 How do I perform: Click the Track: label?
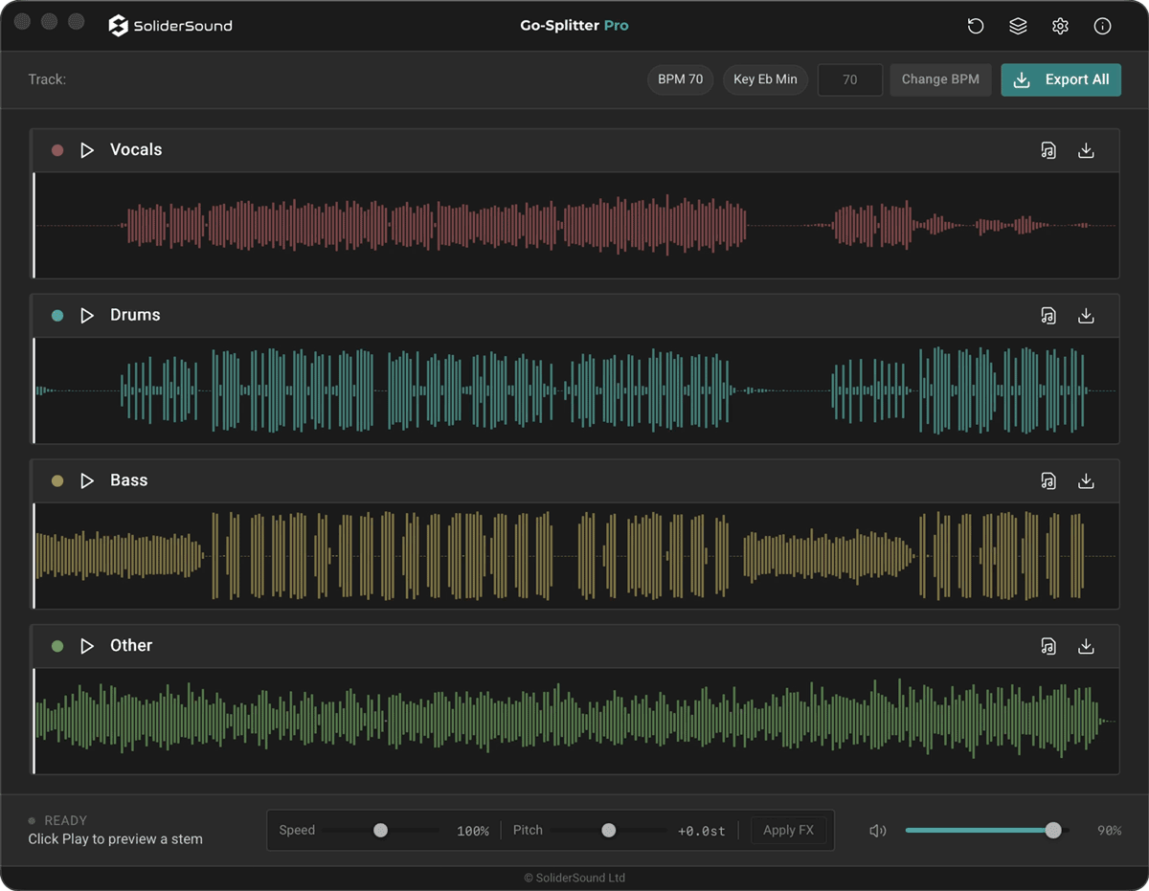click(47, 79)
